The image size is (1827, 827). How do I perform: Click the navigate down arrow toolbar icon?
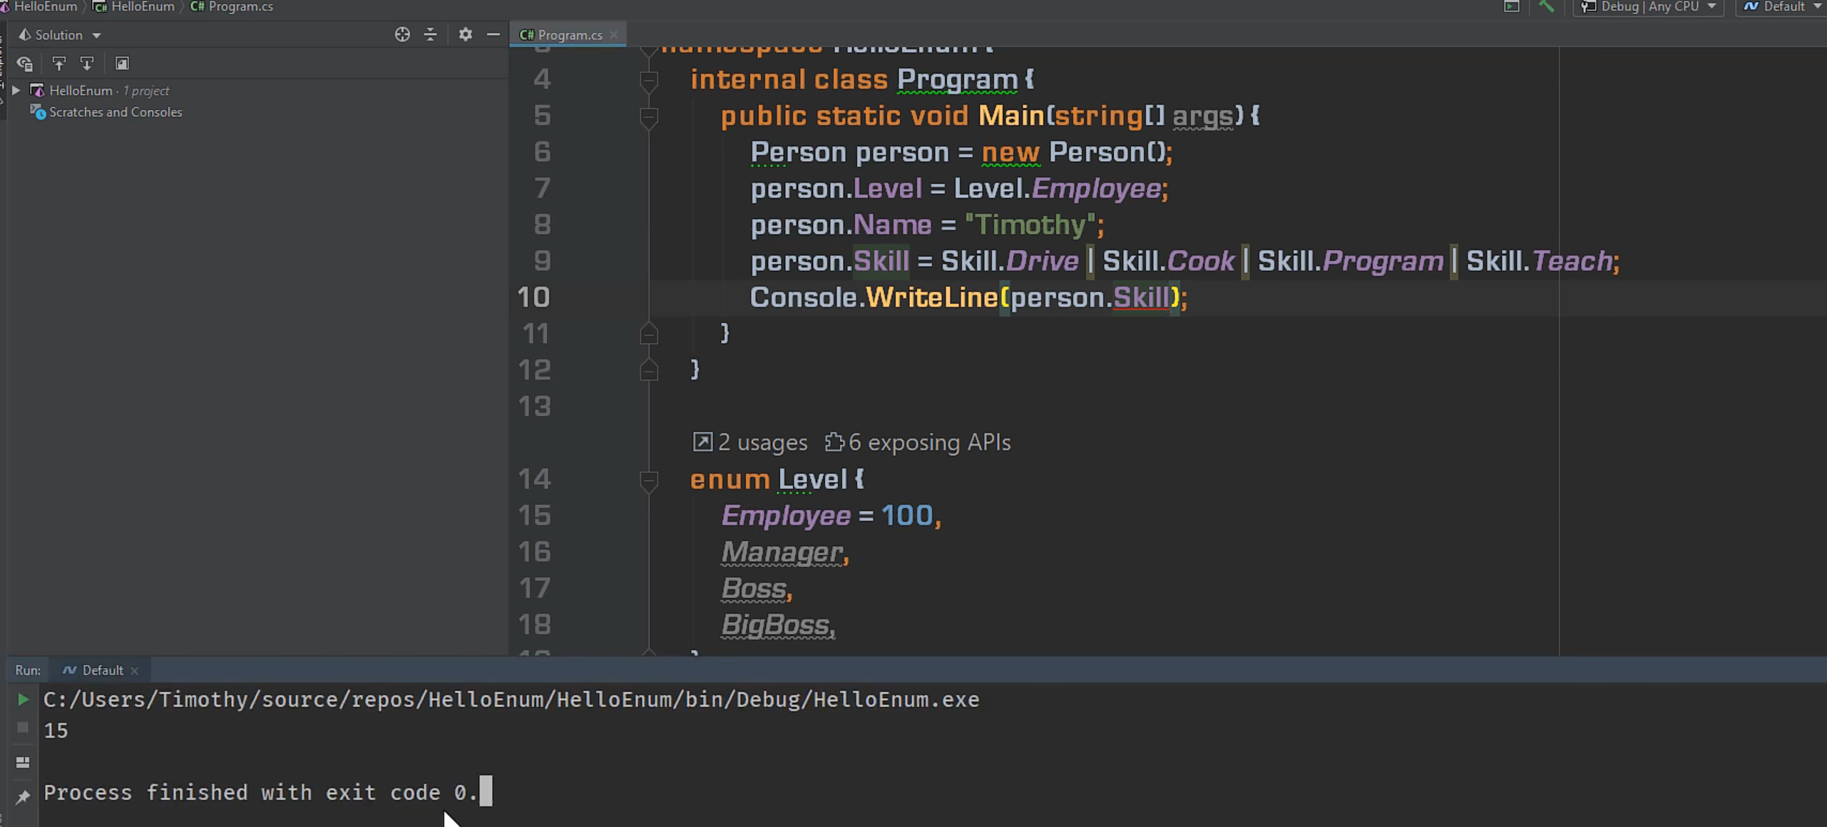point(87,63)
